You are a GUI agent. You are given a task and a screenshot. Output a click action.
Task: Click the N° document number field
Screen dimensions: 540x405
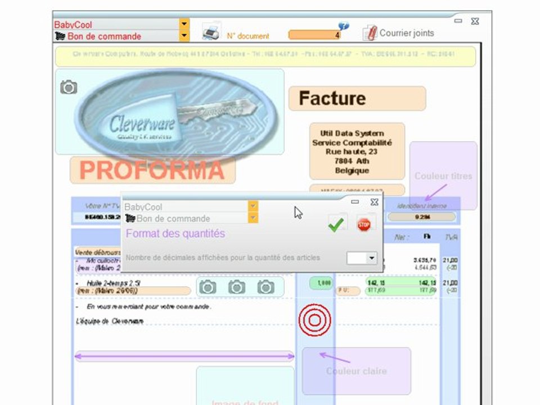coord(315,35)
